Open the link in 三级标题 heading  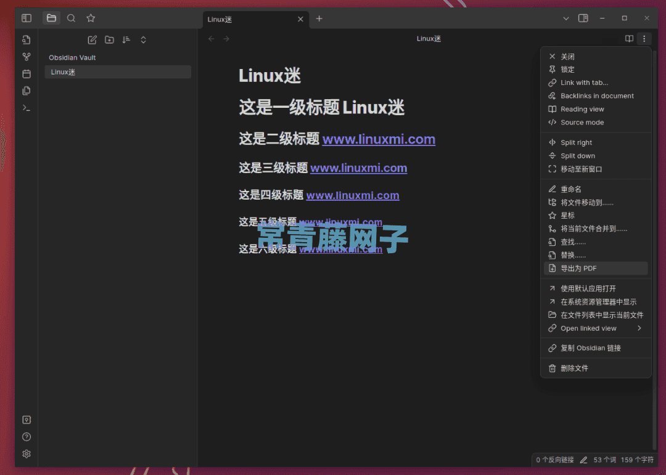click(358, 168)
